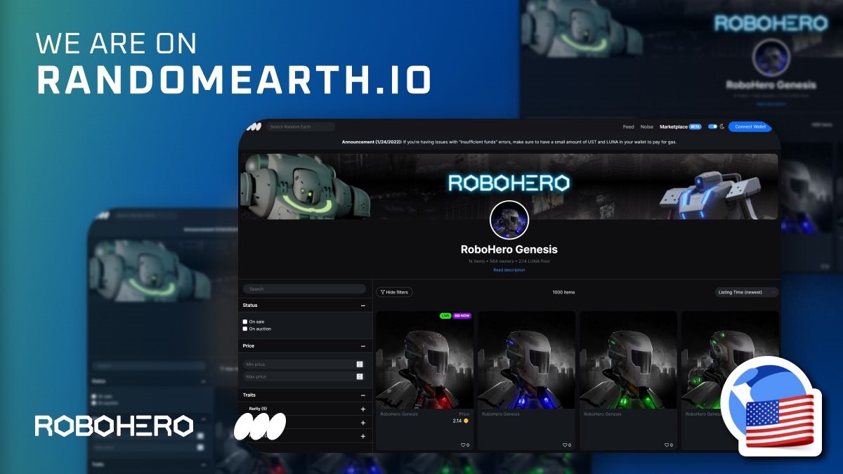Click the green LIVE badge

point(445,316)
